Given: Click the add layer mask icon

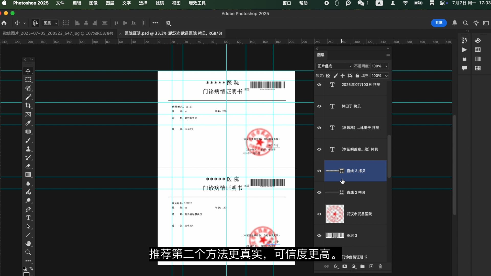Looking at the screenshot, I should 345,266.
